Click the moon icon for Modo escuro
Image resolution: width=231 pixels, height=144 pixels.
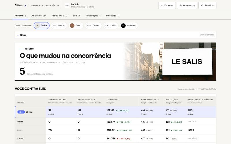point(181,5)
